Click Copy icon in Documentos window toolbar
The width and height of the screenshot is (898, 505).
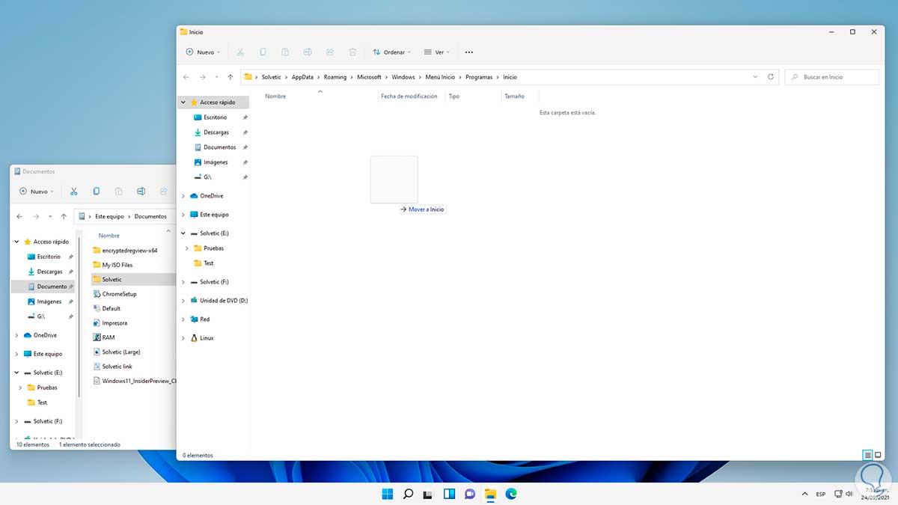(x=97, y=192)
